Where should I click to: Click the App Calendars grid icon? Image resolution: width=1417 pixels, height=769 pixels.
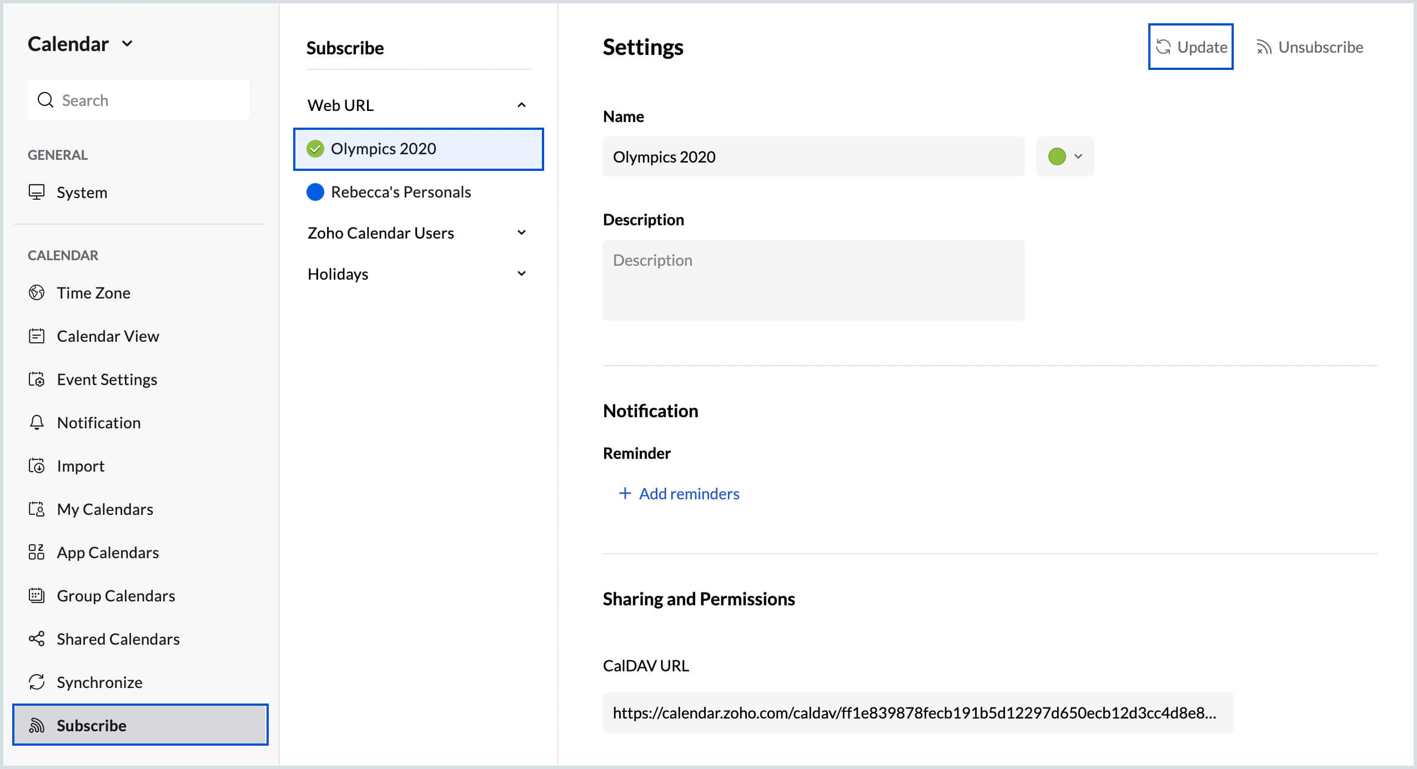pos(37,552)
